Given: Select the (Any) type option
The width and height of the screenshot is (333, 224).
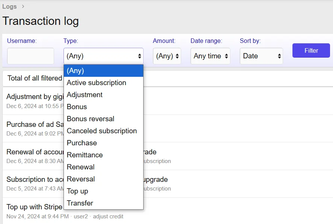Looking at the screenshot, I should (x=103, y=71).
